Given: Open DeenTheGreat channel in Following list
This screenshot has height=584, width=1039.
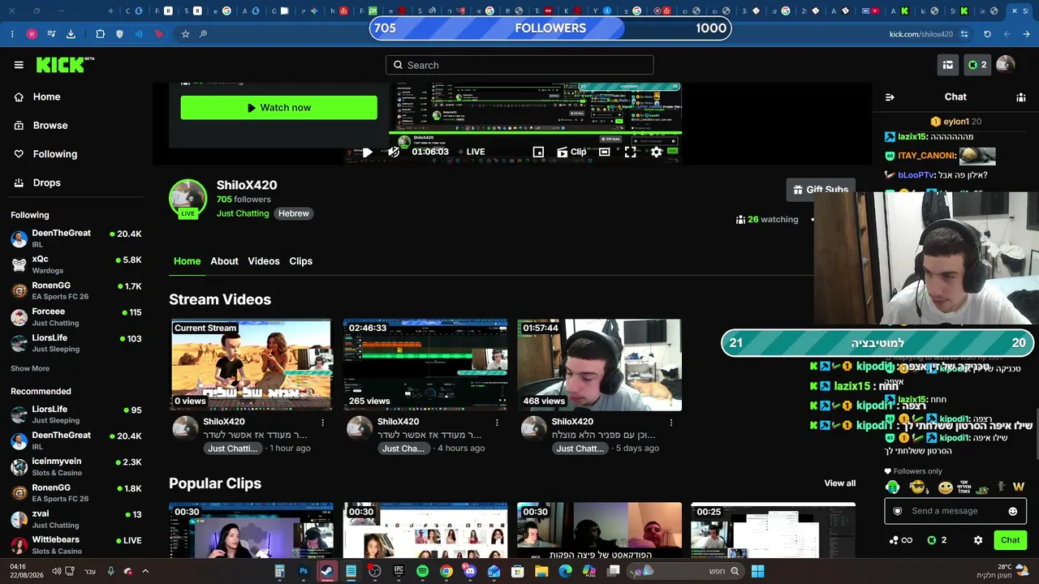Looking at the screenshot, I should (76, 238).
